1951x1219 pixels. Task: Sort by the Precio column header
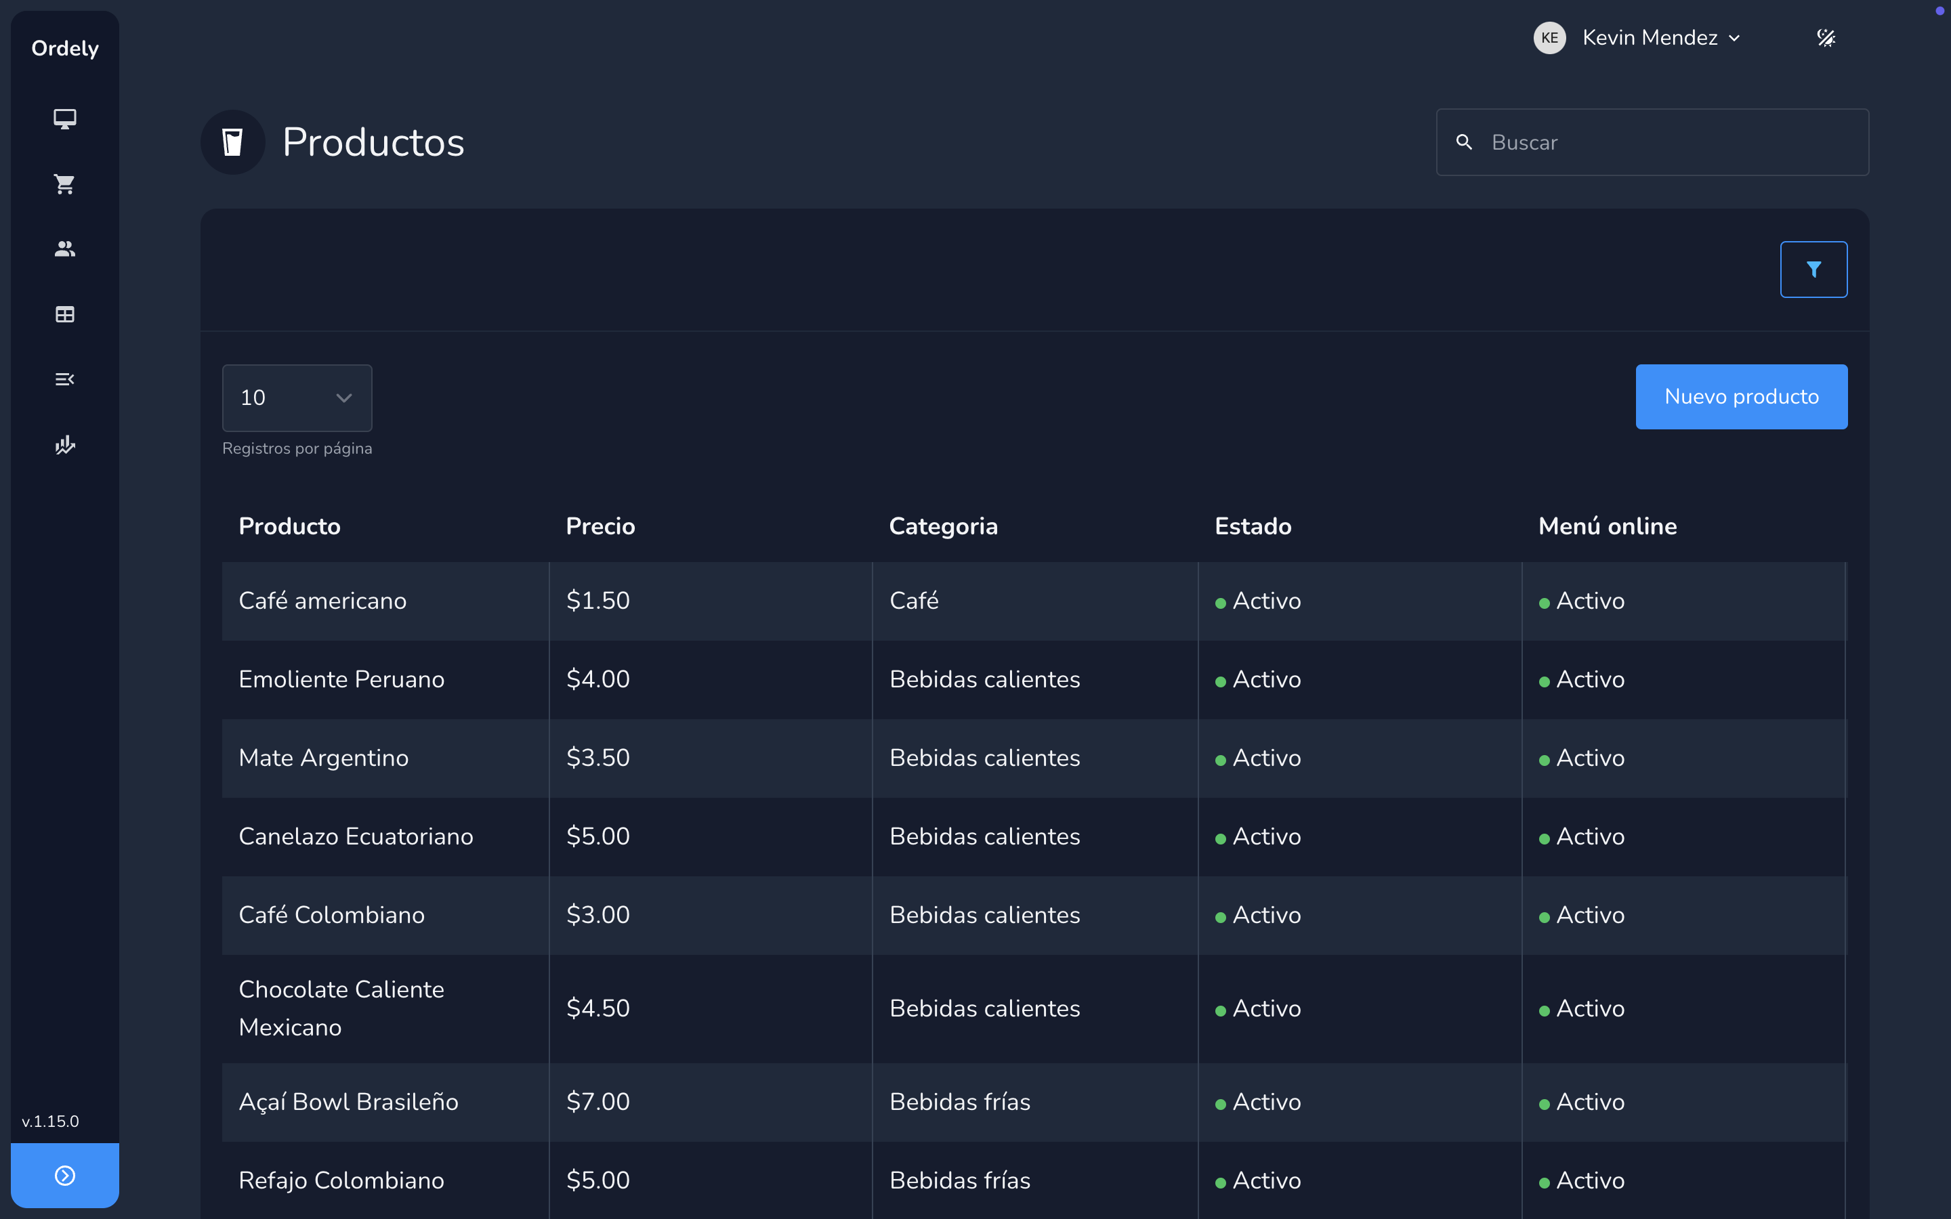point(601,526)
